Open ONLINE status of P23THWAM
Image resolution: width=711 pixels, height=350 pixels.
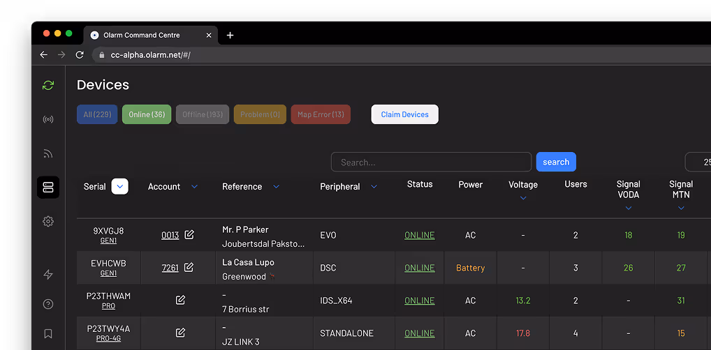click(420, 300)
